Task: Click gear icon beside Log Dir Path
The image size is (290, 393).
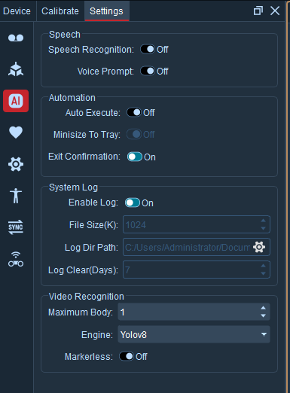Action: click(259, 247)
